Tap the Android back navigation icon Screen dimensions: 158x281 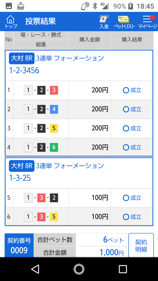pos(35,269)
